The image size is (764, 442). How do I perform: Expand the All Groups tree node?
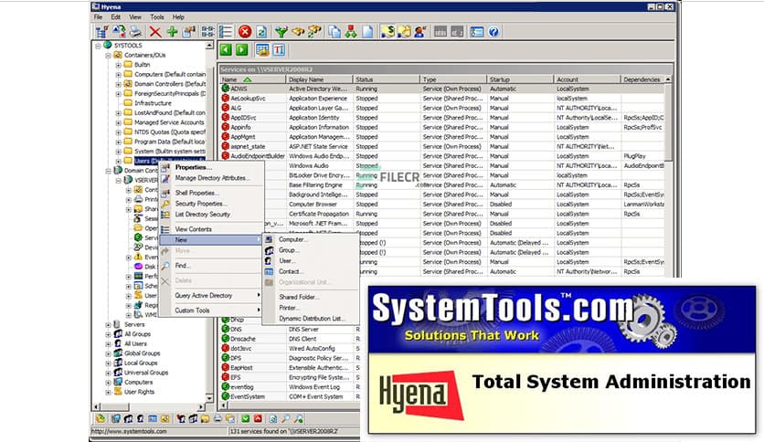coord(108,334)
